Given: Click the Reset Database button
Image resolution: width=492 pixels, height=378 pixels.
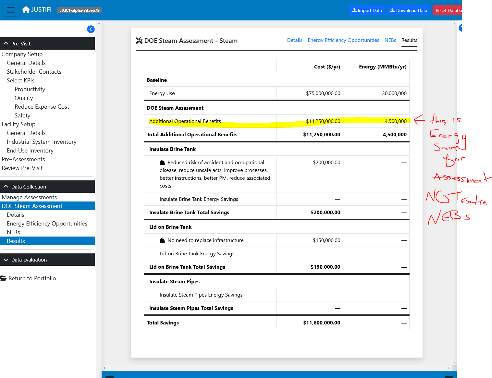Looking at the screenshot, I should tap(447, 10).
